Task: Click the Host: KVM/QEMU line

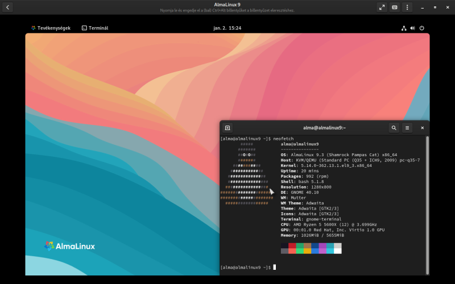Action: coord(350,160)
